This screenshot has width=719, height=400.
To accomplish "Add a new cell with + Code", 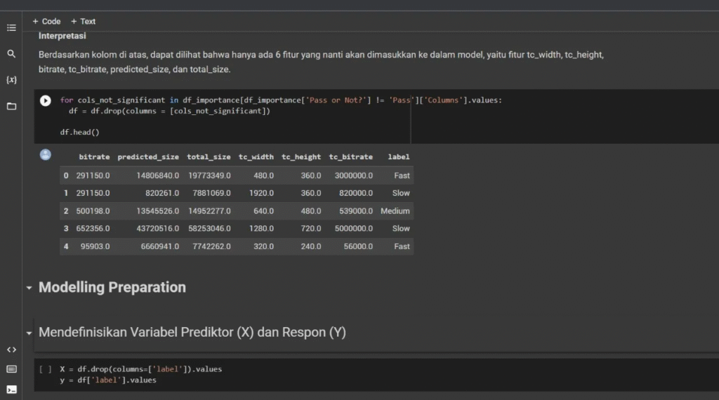I will click(x=46, y=21).
